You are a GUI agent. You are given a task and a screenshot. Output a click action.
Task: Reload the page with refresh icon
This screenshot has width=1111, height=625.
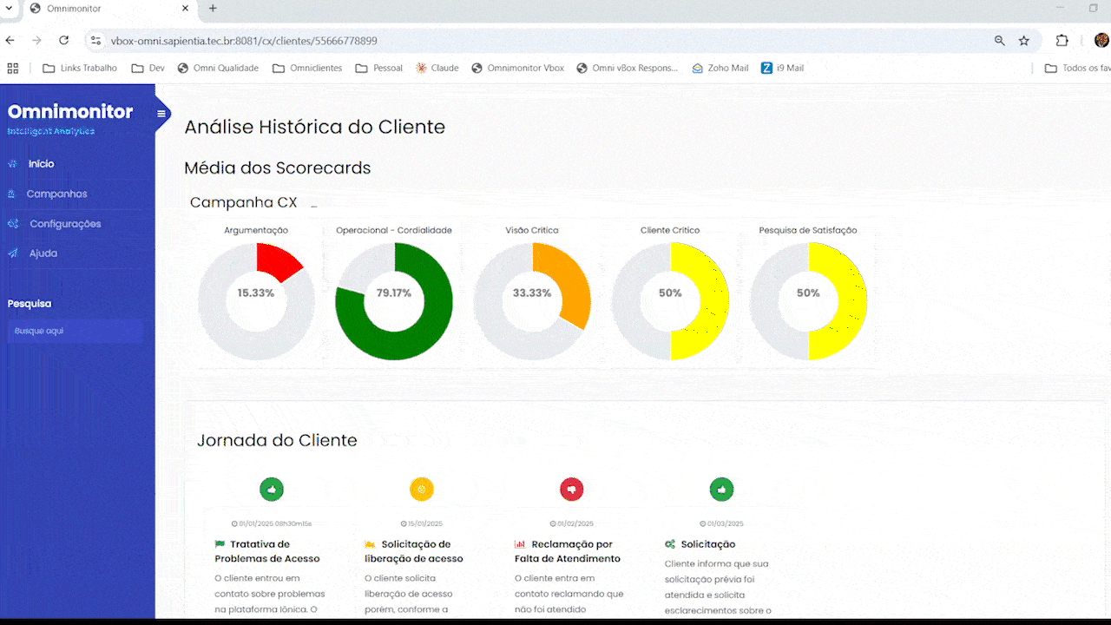click(63, 41)
